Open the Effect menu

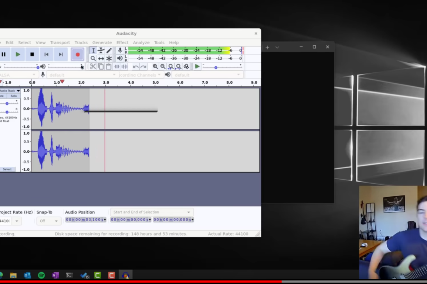[x=122, y=43]
